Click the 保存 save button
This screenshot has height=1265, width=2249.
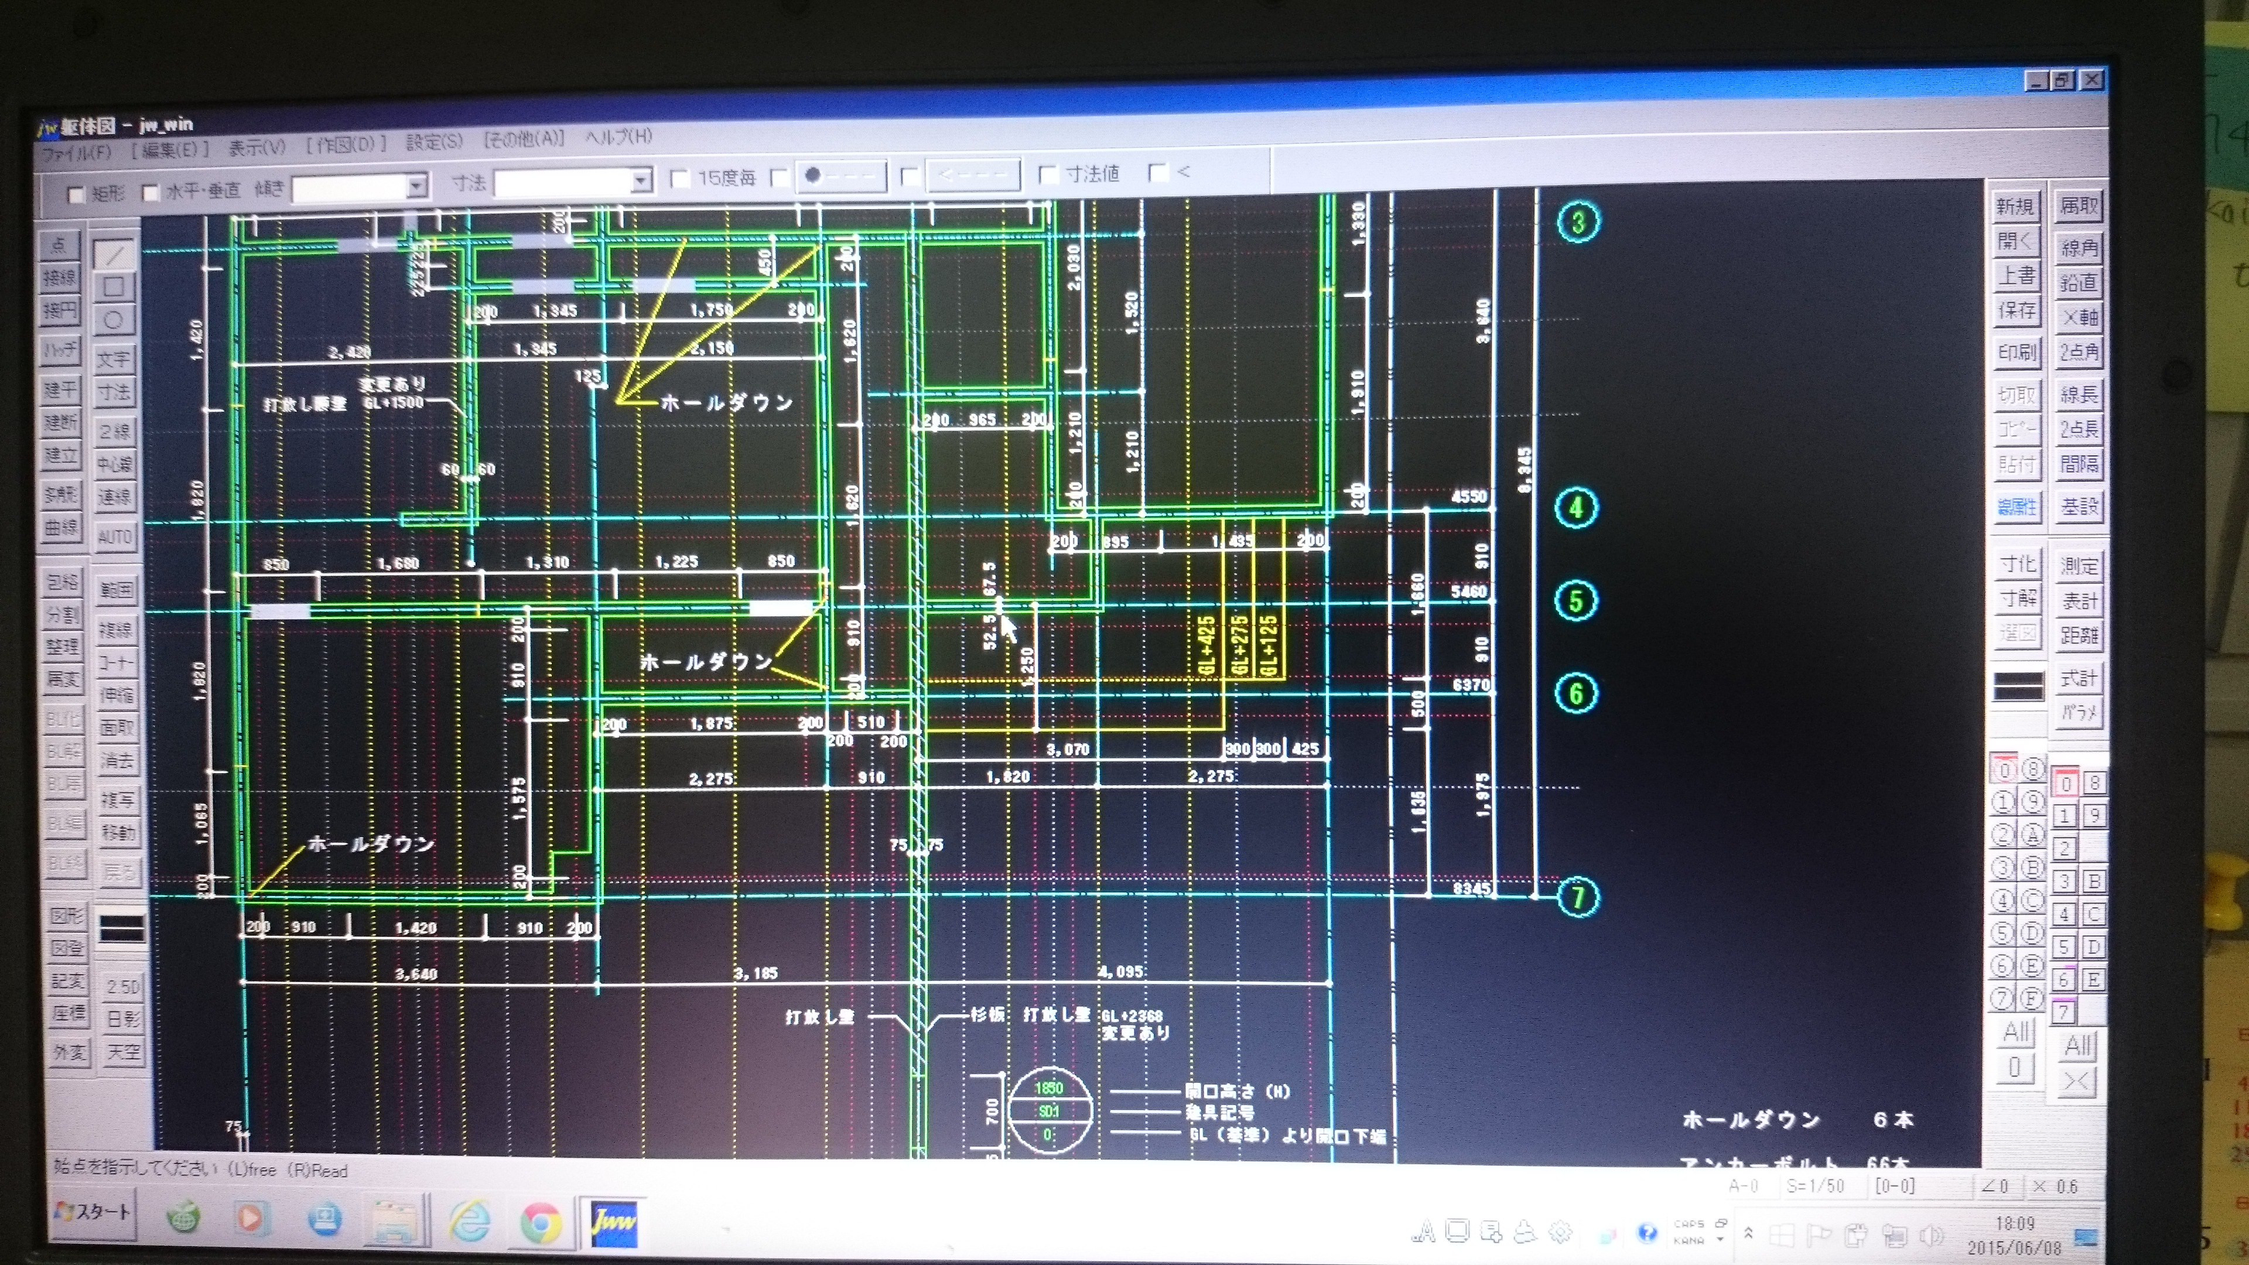tap(2016, 311)
